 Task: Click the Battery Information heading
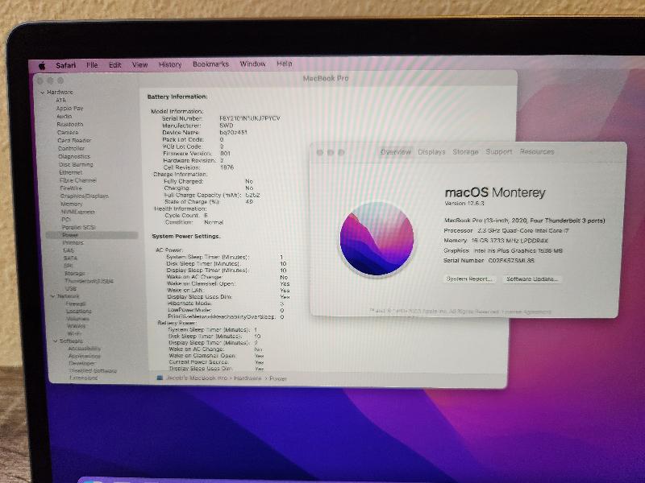coord(177,97)
